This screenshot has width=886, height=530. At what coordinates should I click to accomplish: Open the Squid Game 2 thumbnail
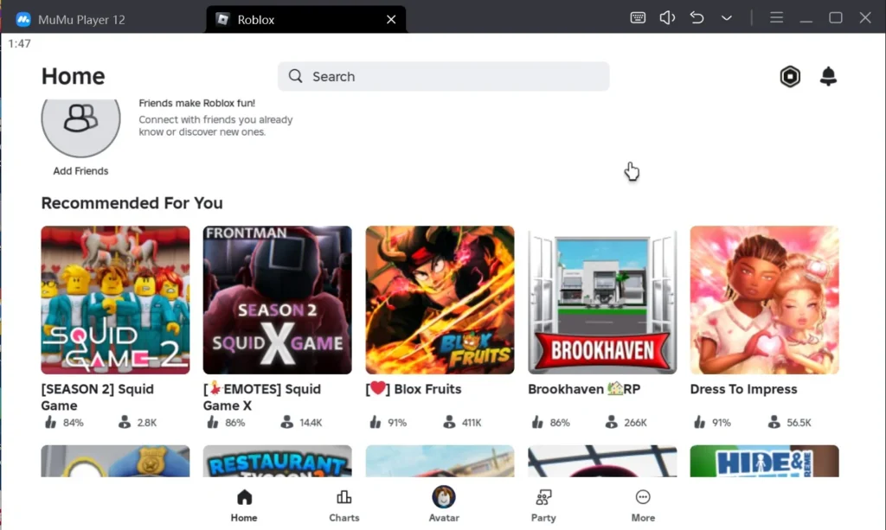(x=114, y=300)
